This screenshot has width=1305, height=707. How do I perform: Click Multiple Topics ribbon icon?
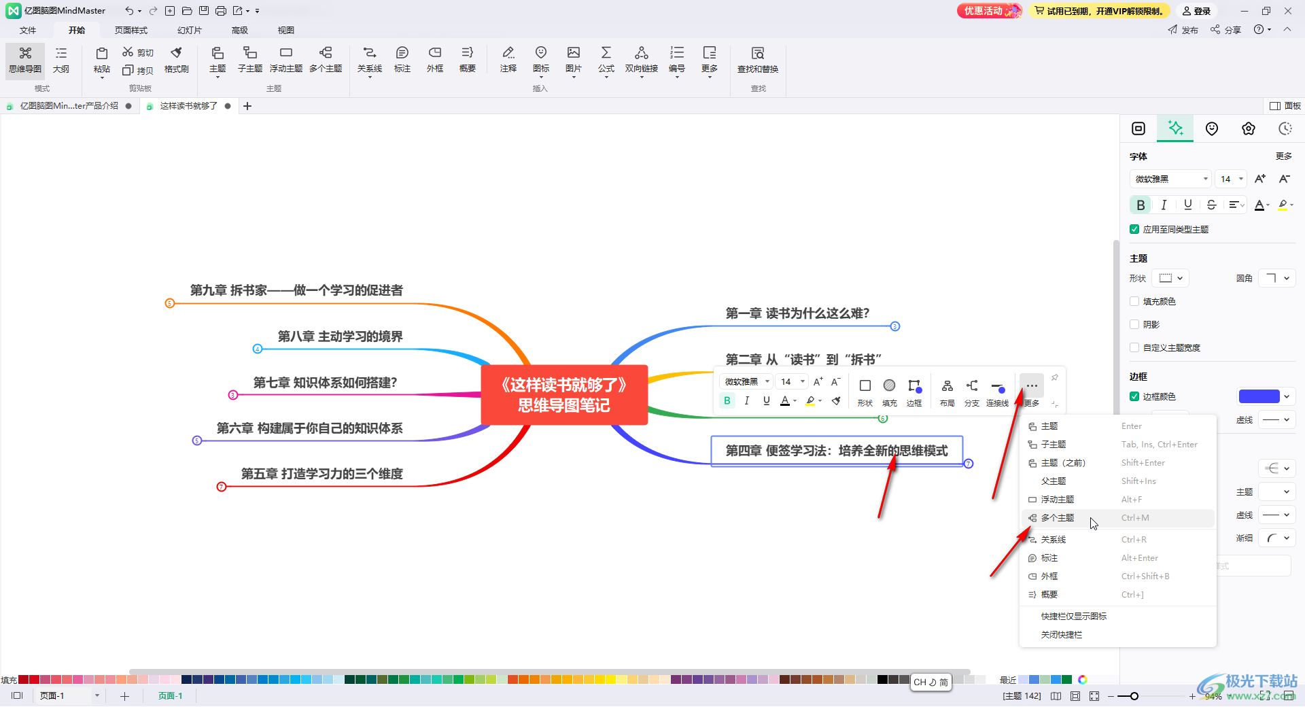(326, 60)
